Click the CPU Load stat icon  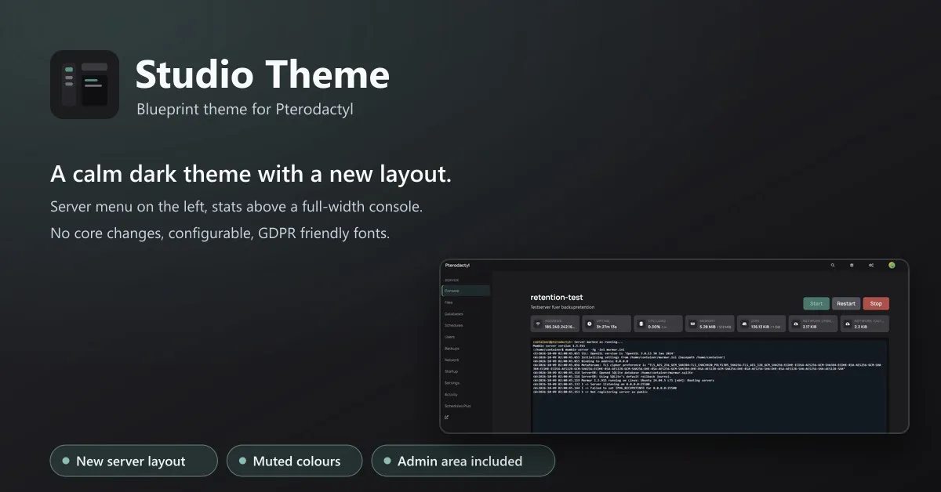(640, 324)
